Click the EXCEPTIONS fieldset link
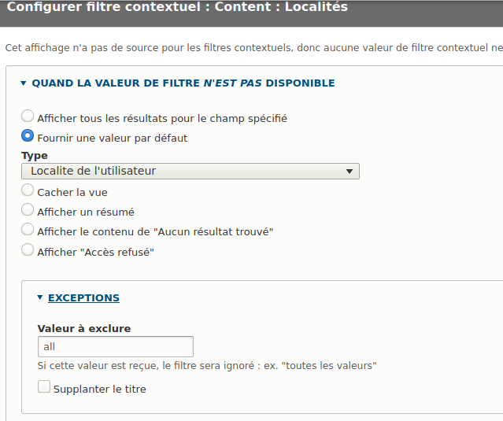This screenshot has width=503, height=421. pos(83,298)
